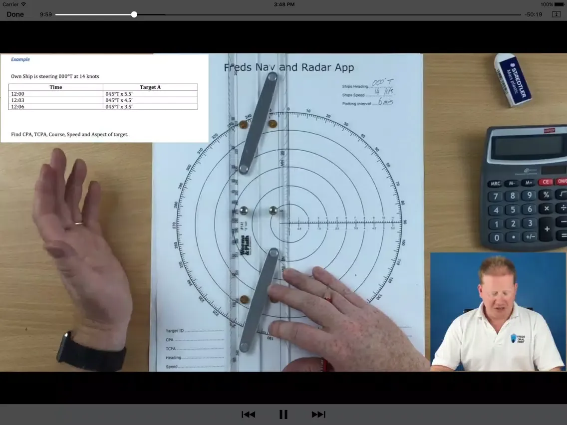Click the unplayed part of the progress track

click(329, 14)
